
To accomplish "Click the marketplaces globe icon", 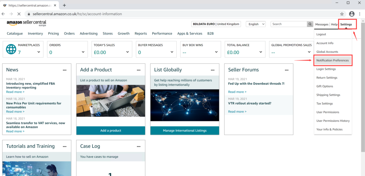I will coord(11,49).
